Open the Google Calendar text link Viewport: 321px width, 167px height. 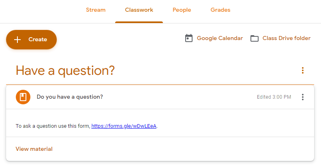click(220, 38)
